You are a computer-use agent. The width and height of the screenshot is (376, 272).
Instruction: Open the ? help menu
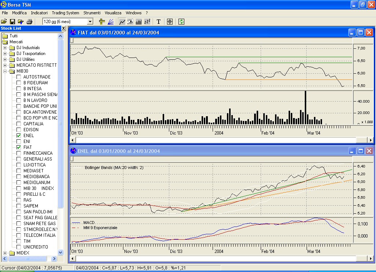147,13
